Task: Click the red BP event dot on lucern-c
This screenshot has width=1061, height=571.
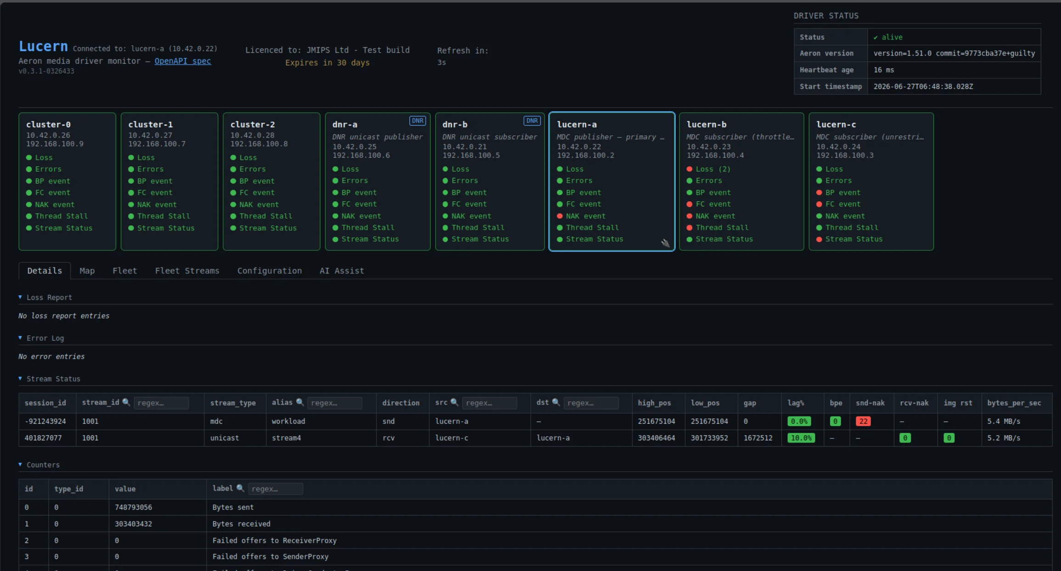Action: (819, 193)
